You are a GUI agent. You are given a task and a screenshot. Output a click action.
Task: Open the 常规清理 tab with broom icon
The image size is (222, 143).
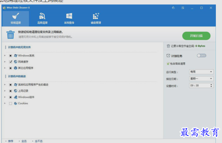pyautogui.click(x=16, y=19)
